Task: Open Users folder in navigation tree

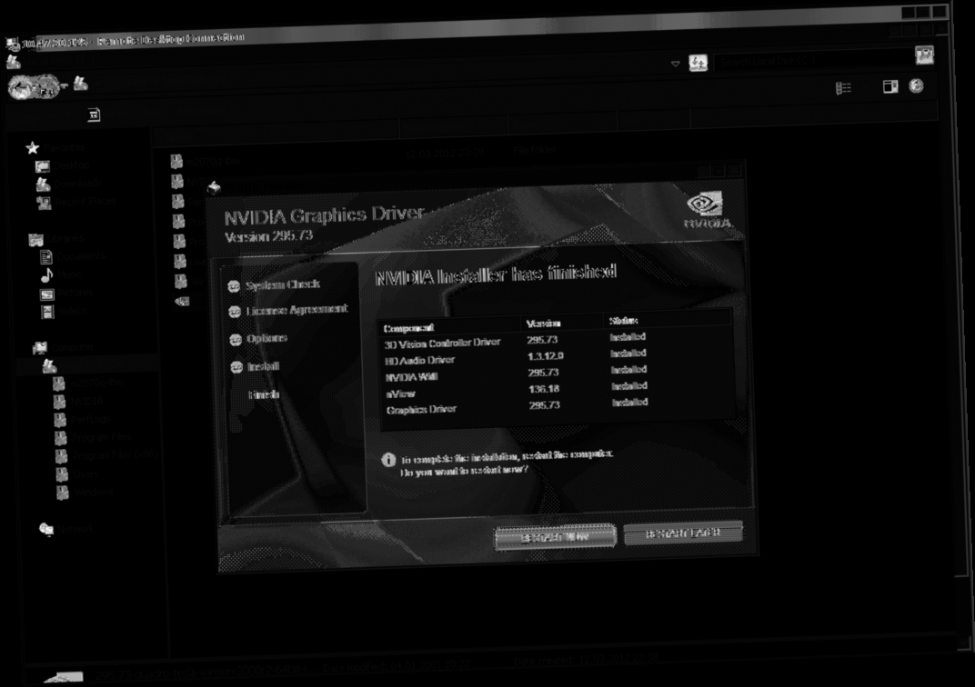Action: (x=77, y=474)
